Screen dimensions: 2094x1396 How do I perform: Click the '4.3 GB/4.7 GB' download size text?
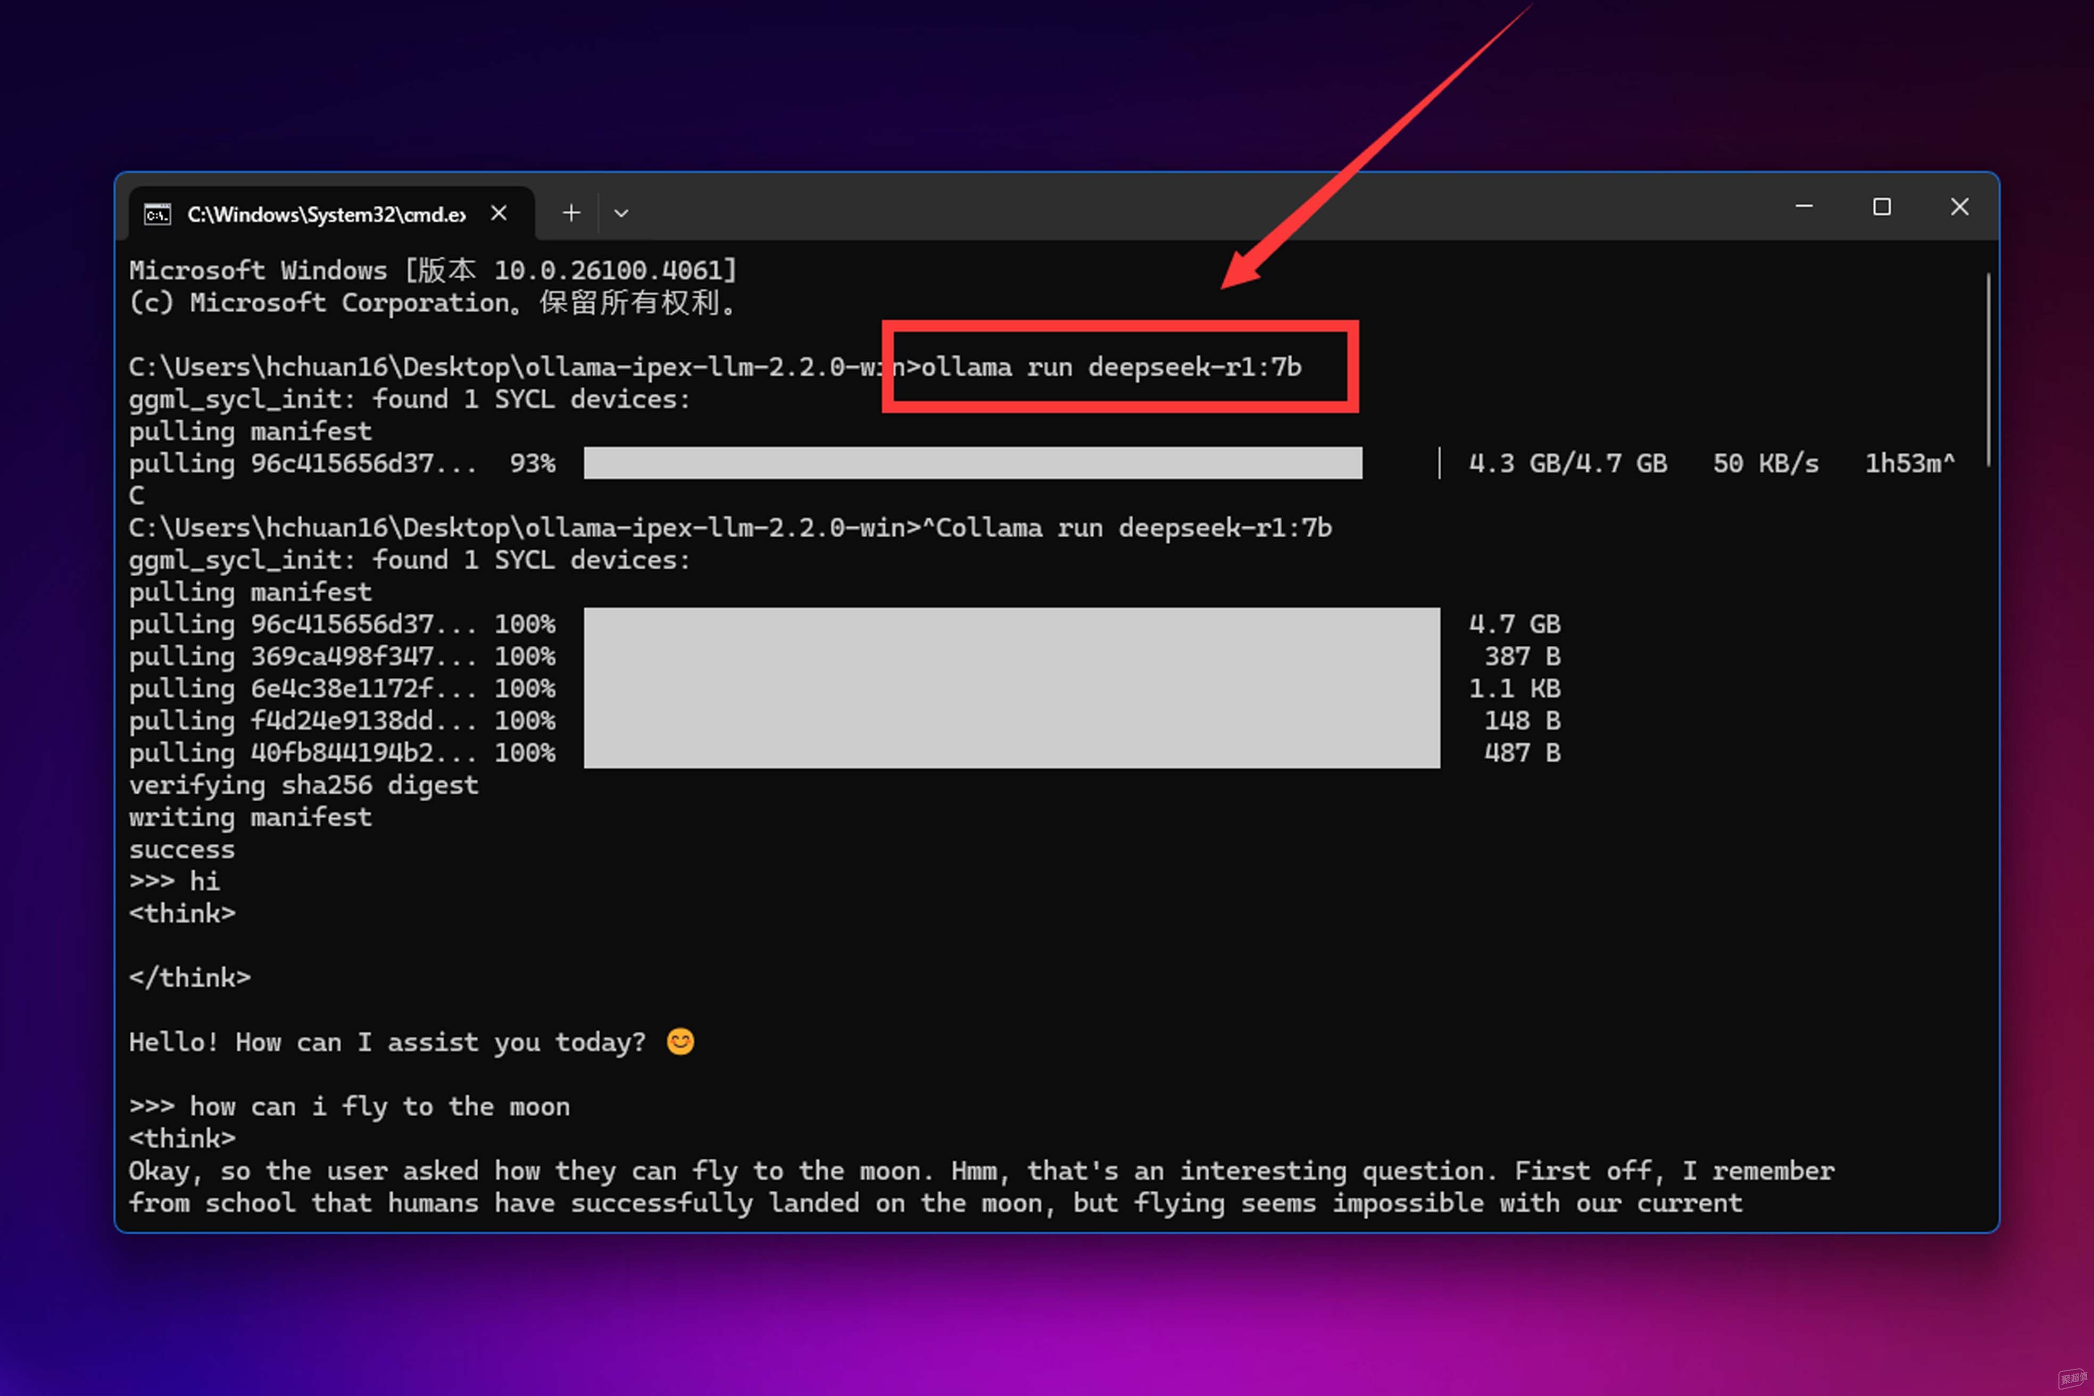click(x=1568, y=463)
